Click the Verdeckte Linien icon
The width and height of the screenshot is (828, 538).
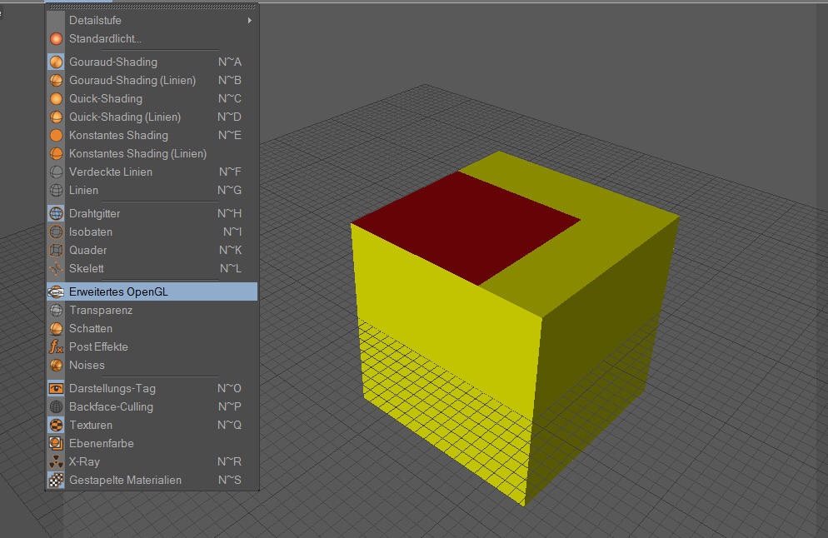(56, 172)
